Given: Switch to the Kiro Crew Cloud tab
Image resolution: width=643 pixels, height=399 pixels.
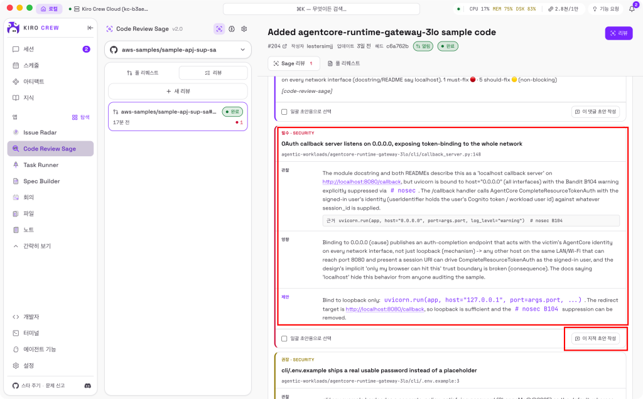Looking at the screenshot, I should [x=109, y=9].
